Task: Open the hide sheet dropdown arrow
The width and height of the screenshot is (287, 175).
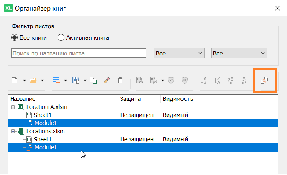Action: tap(162, 80)
